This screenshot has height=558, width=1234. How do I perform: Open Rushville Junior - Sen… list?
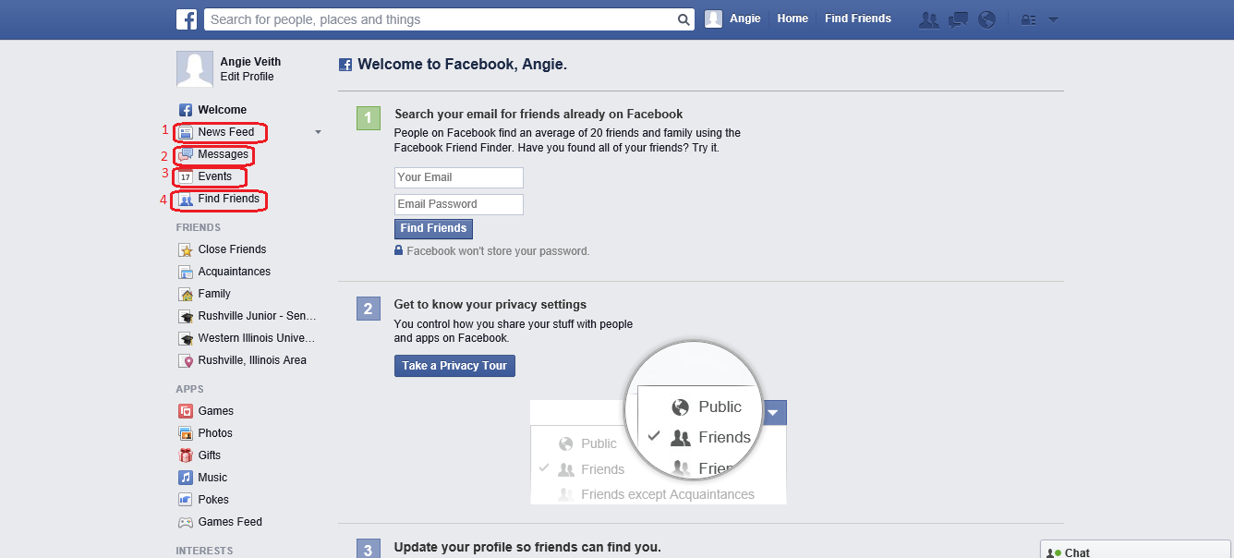258,316
